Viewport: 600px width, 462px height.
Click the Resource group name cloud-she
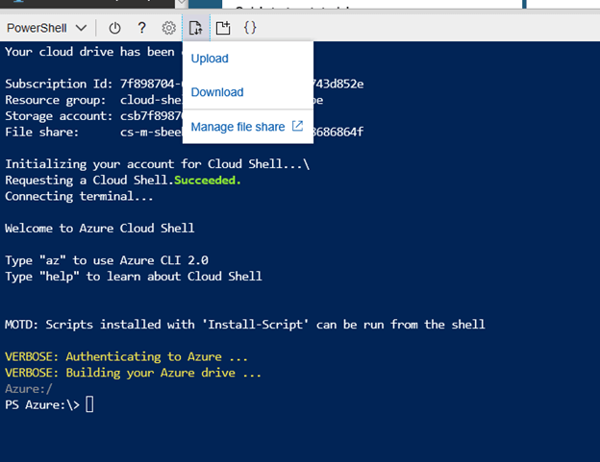[x=151, y=100]
